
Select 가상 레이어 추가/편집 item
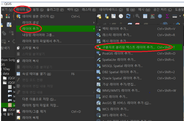pos(139,84)
